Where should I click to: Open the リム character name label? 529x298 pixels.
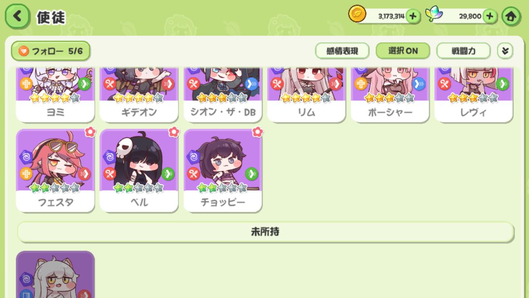pos(306,112)
